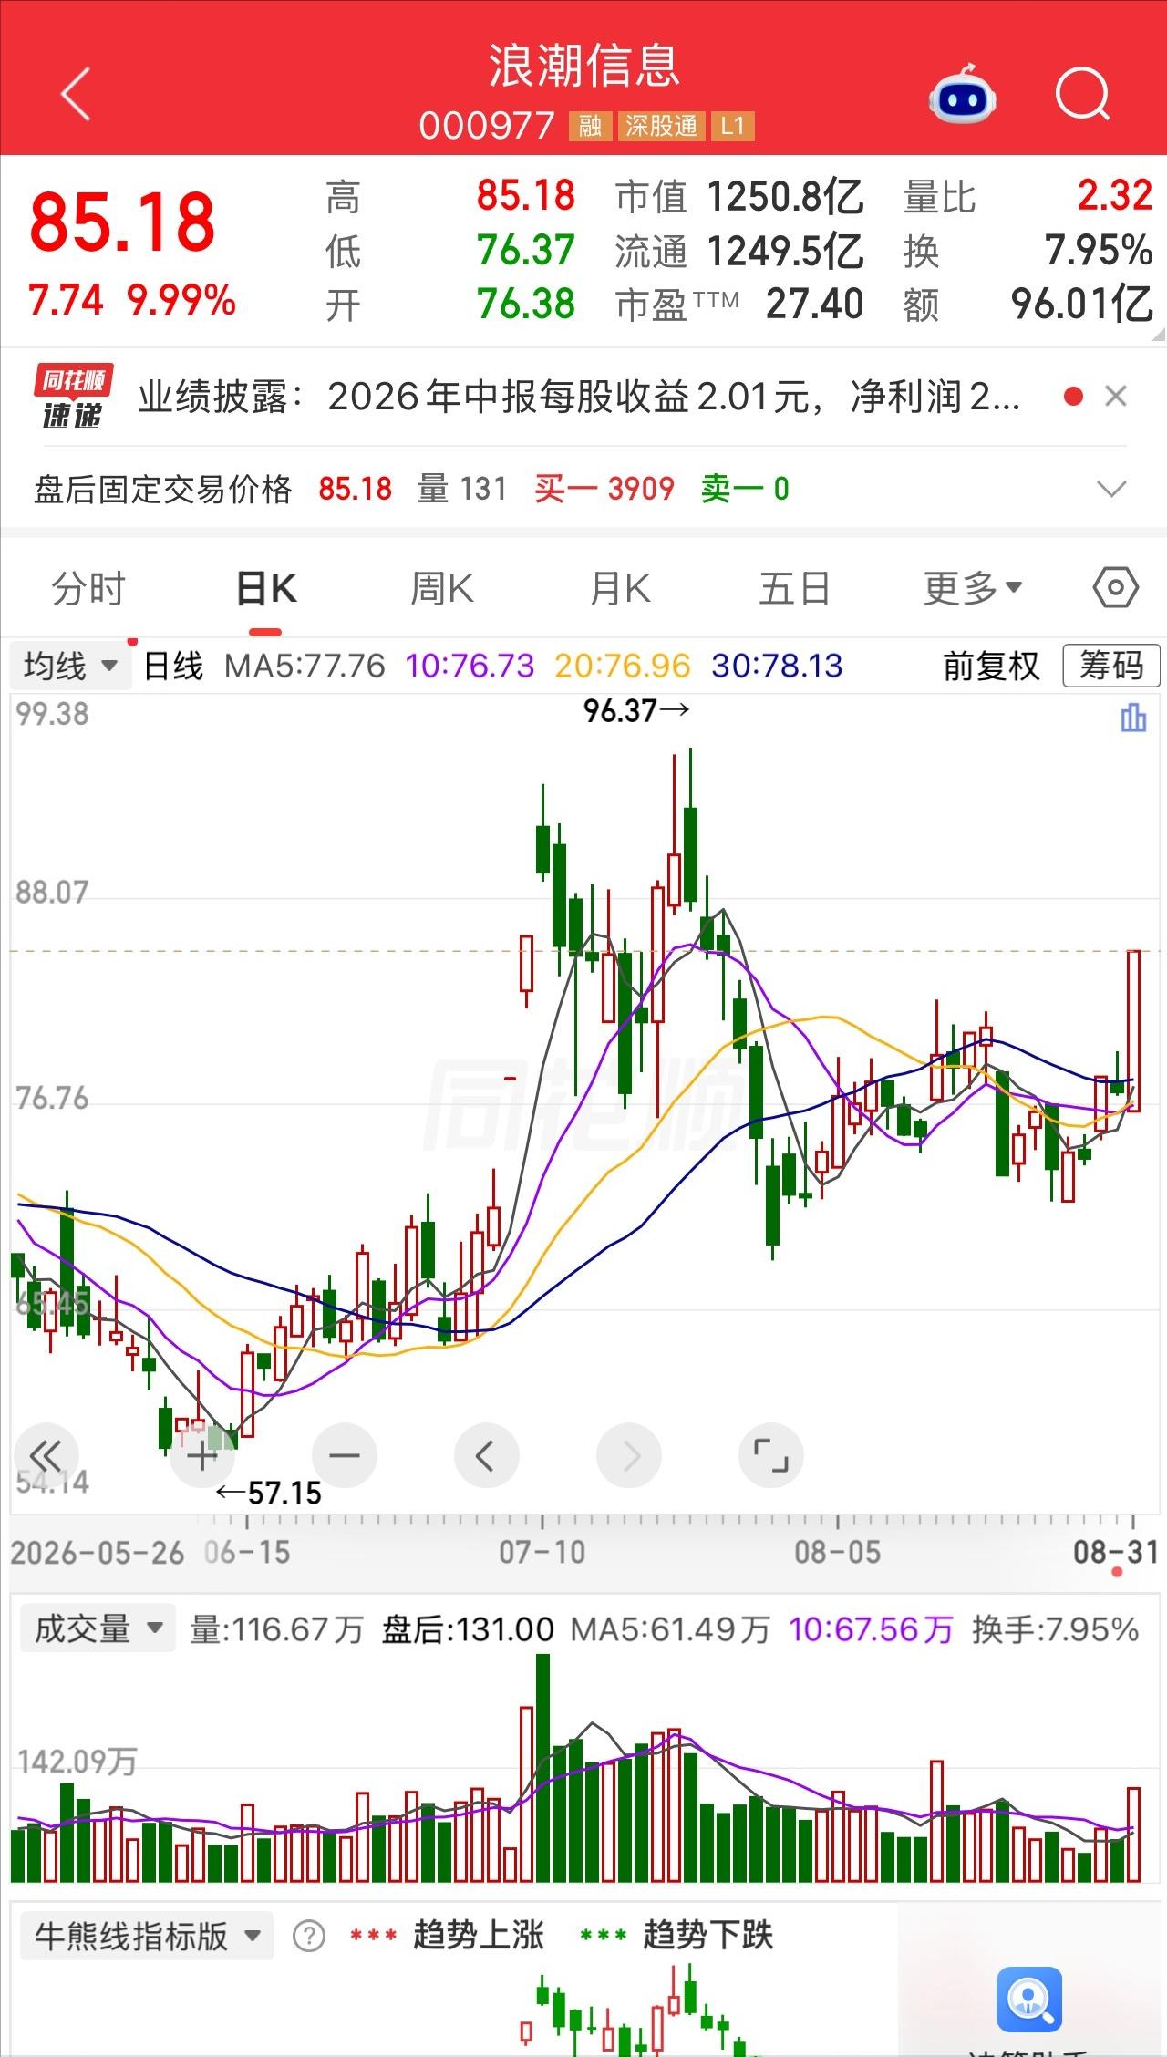Expand the 盘后固定交易价格 row
This screenshot has width=1167, height=2057.
pos(1111,490)
